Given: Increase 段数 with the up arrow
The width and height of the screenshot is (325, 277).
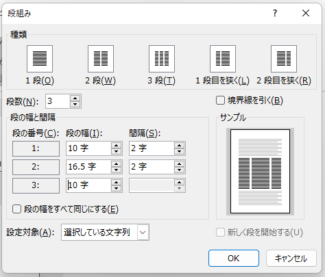Looking at the screenshot, I should click(x=75, y=98).
